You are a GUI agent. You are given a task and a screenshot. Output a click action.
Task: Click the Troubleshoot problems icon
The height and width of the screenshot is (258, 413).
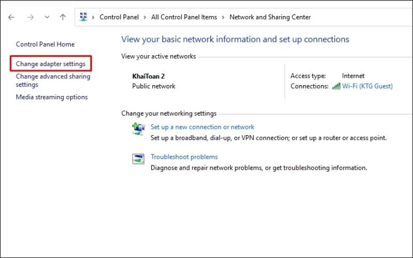(x=138, y=159)
